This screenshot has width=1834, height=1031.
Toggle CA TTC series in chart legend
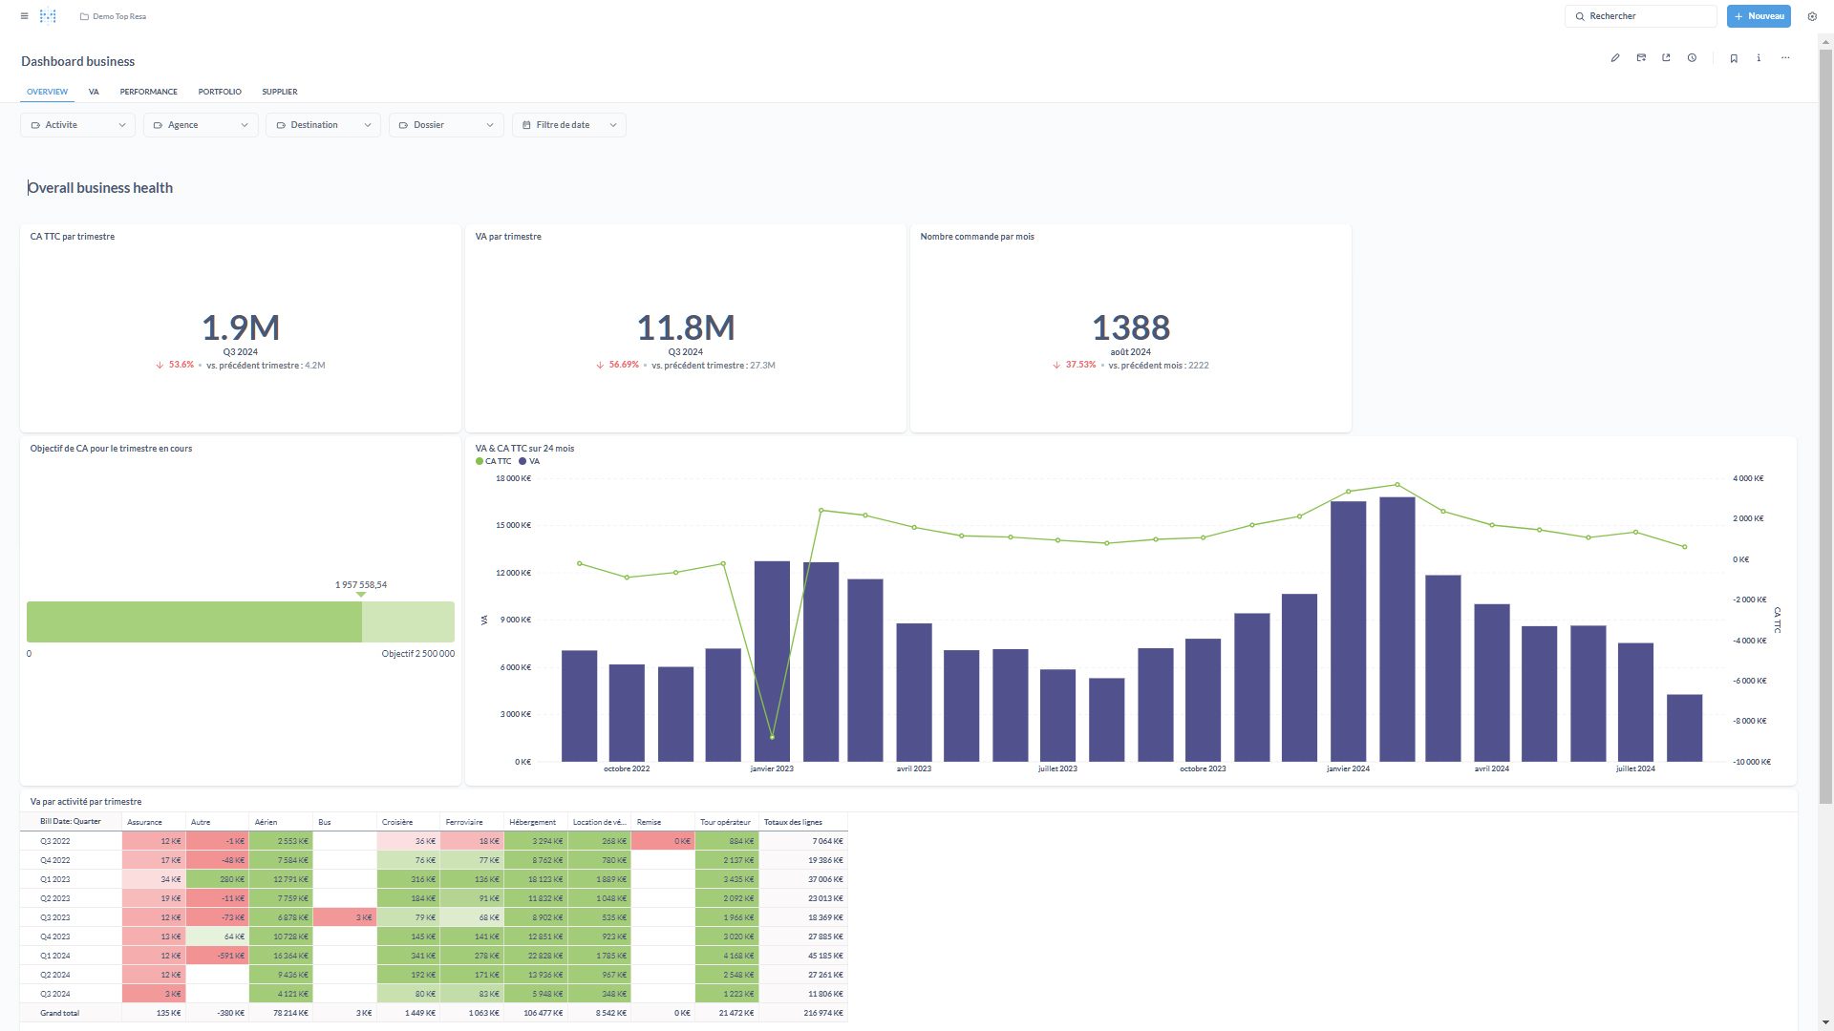[x=494, y=461]
